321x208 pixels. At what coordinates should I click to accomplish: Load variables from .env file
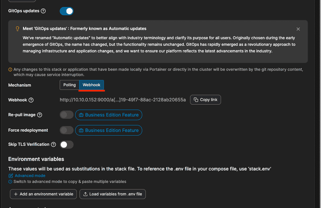112,194
